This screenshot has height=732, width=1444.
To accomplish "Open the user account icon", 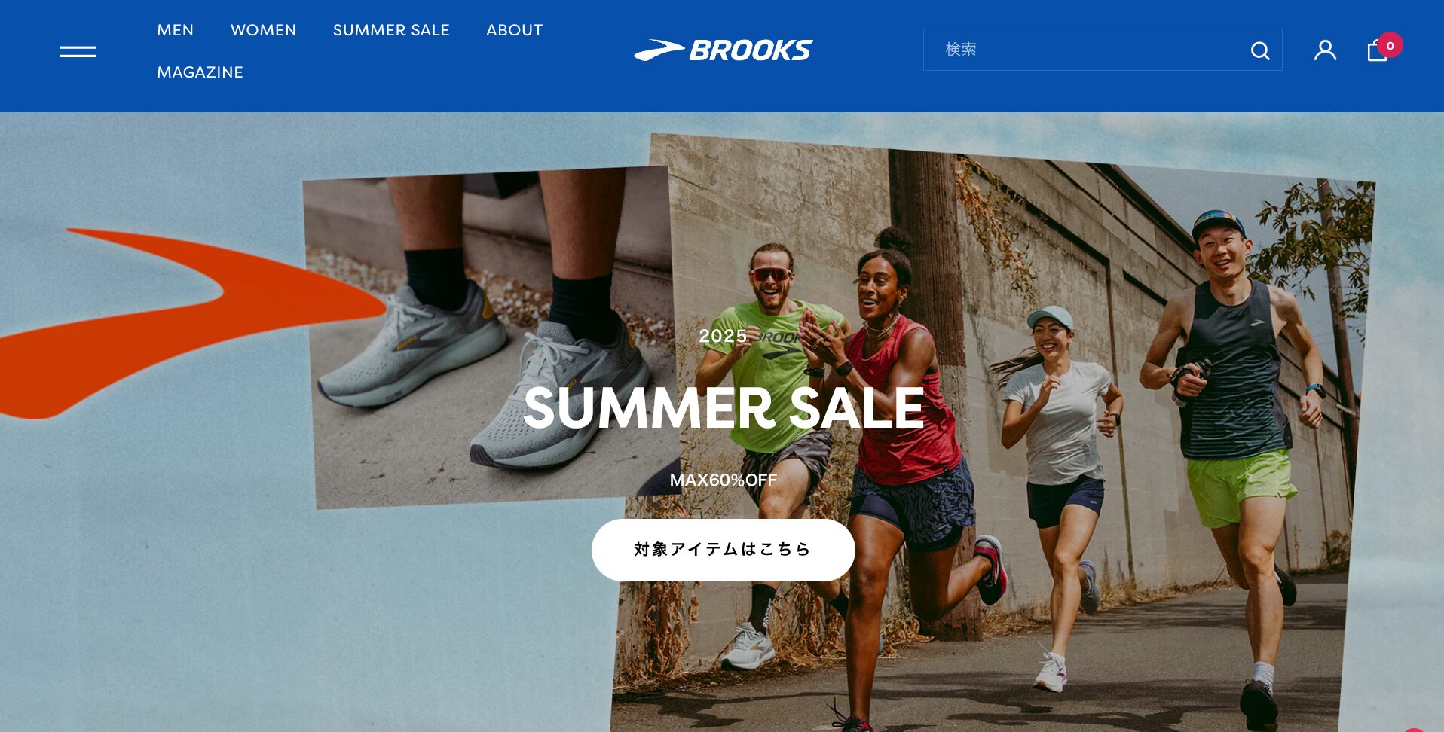I will pos(1325,50).
